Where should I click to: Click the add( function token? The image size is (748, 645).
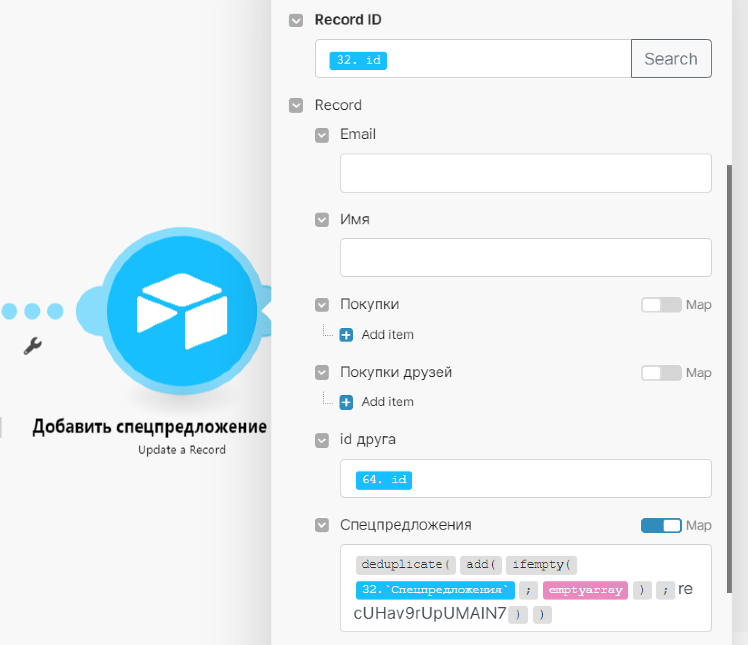[x=481, y=565]
